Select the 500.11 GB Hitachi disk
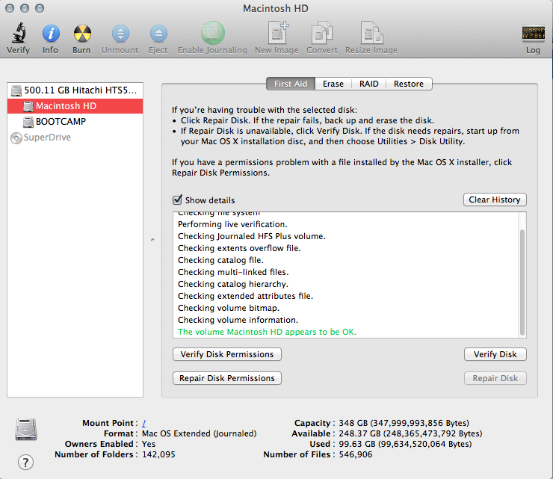 coord(75,90)
